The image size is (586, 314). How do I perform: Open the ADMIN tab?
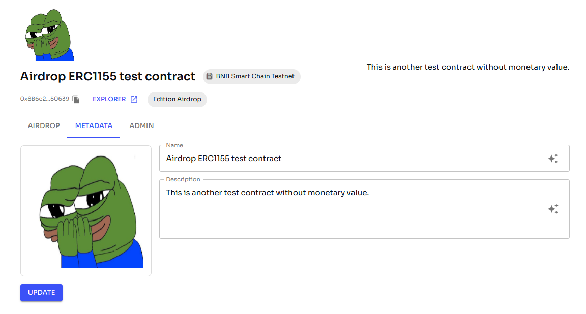click(x=141, y=125)
